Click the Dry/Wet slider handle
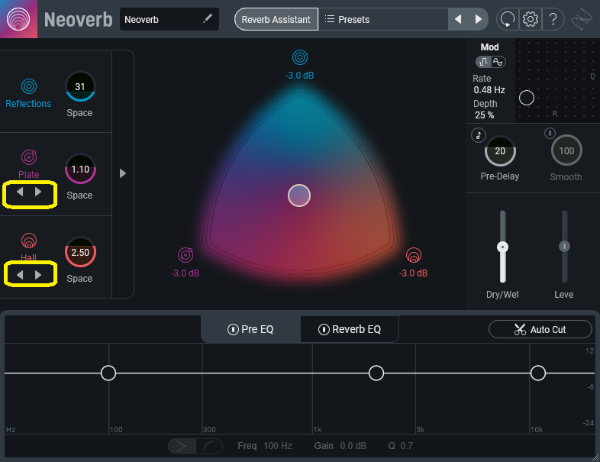The image size is (600, 462). coord(502,247)
